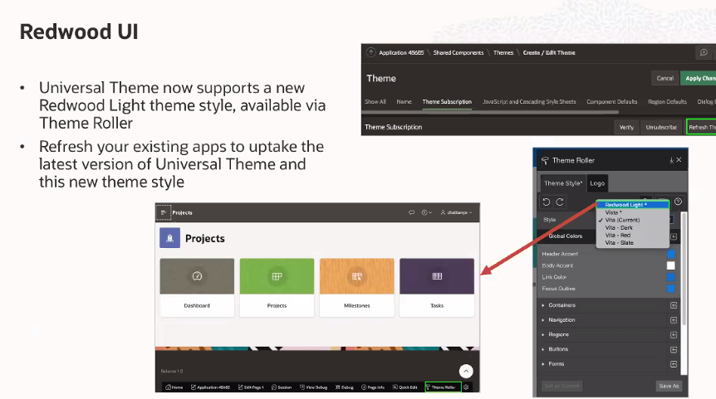Open Session in the developer toolbar
Screen dimensions: 716x399
282,387
